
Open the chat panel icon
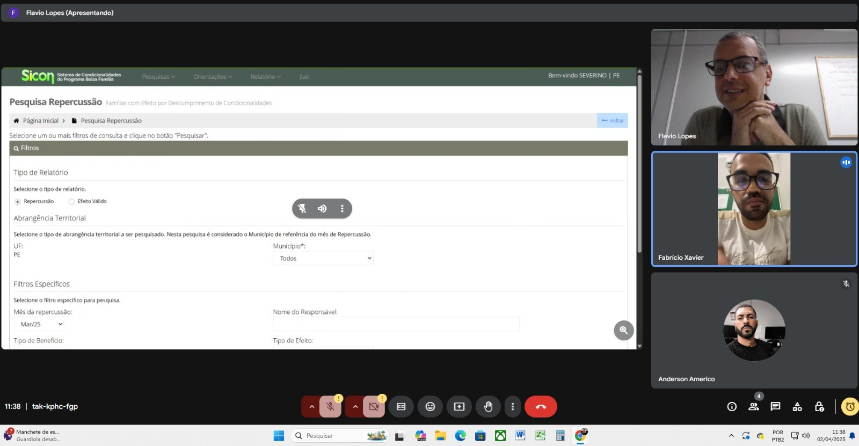pyautogui.click(x=775, y=407)
